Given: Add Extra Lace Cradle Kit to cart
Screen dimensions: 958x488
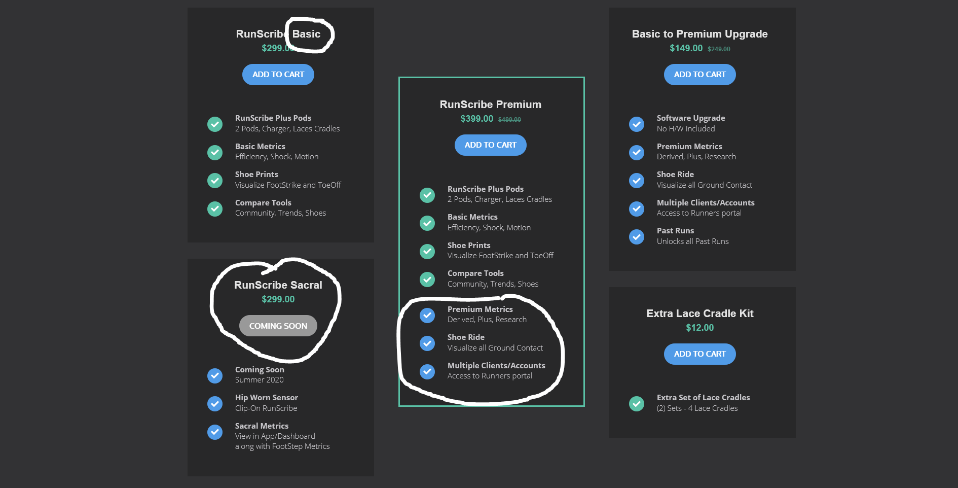Looking at the screenshot, I should [x=700, y=354].
